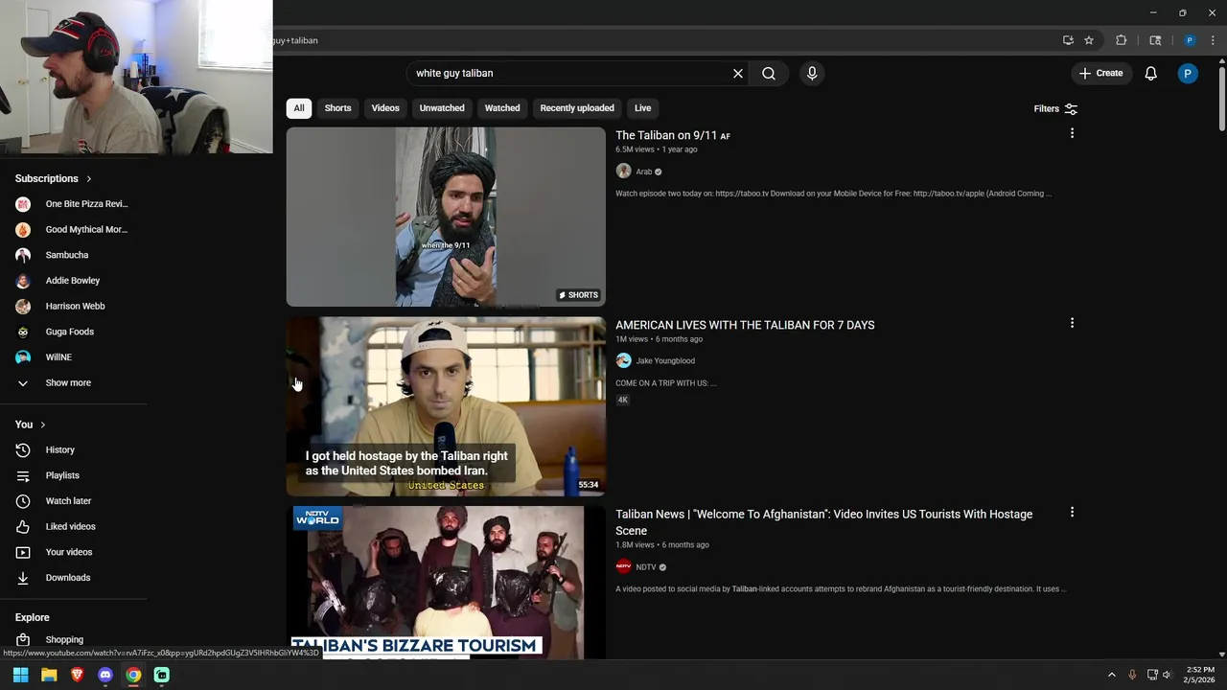Open more options for the Taliban News video
The image size is (1227, 690).
point(1072,513)
